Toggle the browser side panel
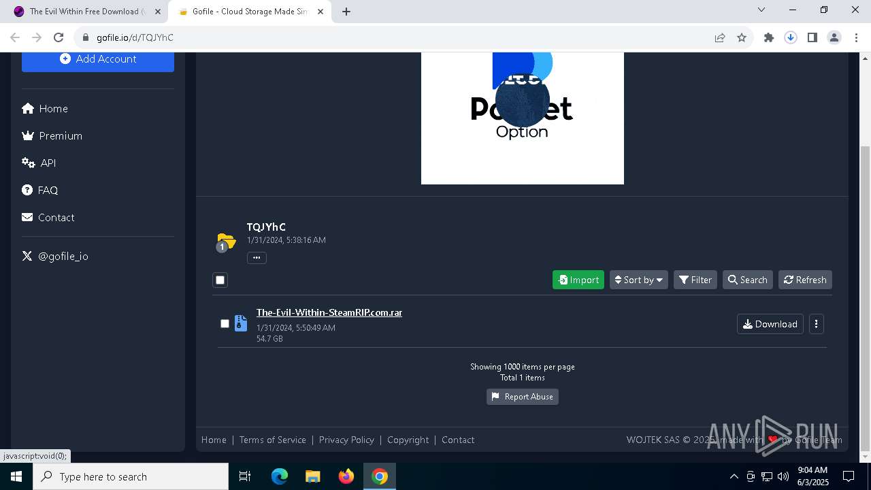This screenshot has width=871, height=490. pos(812,37)
